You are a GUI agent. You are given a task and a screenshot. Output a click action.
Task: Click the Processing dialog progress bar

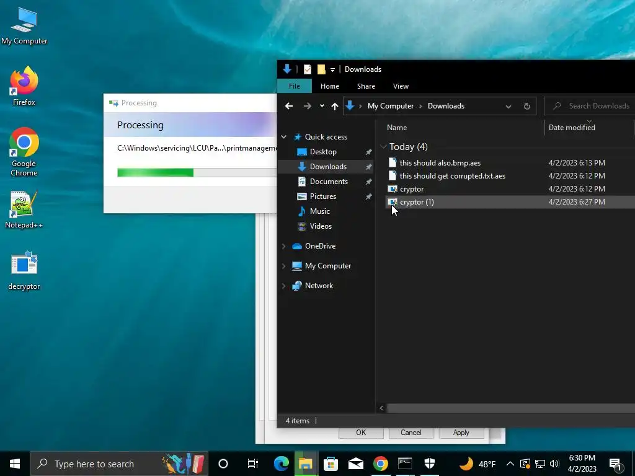point(197,172)
